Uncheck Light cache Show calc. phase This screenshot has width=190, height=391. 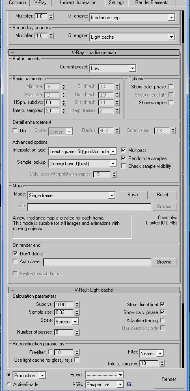tap(162, 312)
